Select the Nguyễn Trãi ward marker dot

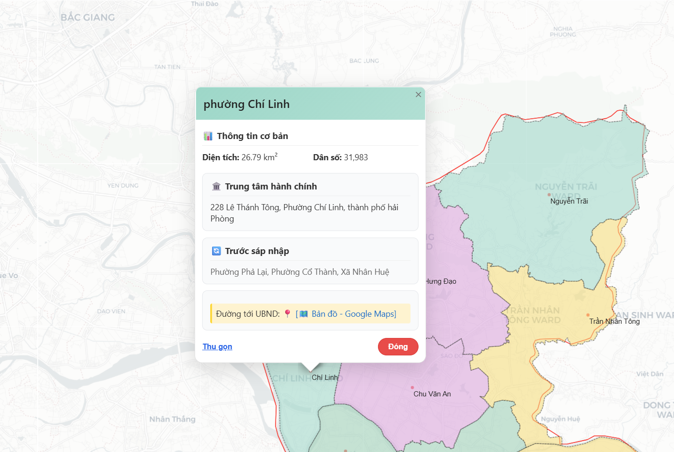pyautogui.click(x=549, y=195)
